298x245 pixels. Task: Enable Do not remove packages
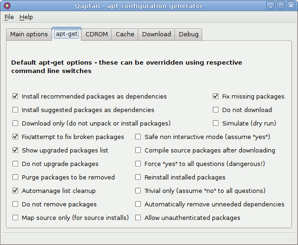pos(15,204)
